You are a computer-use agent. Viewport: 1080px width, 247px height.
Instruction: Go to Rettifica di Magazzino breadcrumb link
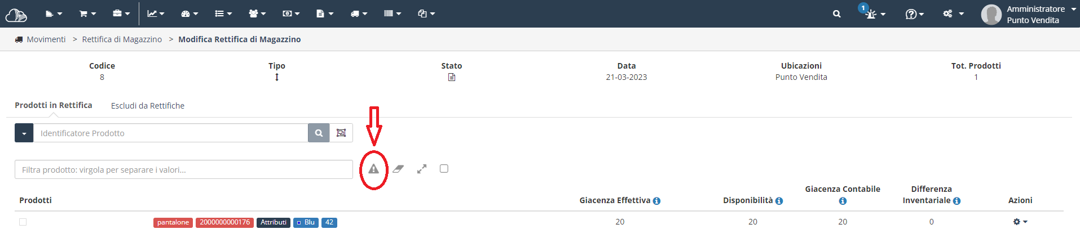(x=122, y=39)
